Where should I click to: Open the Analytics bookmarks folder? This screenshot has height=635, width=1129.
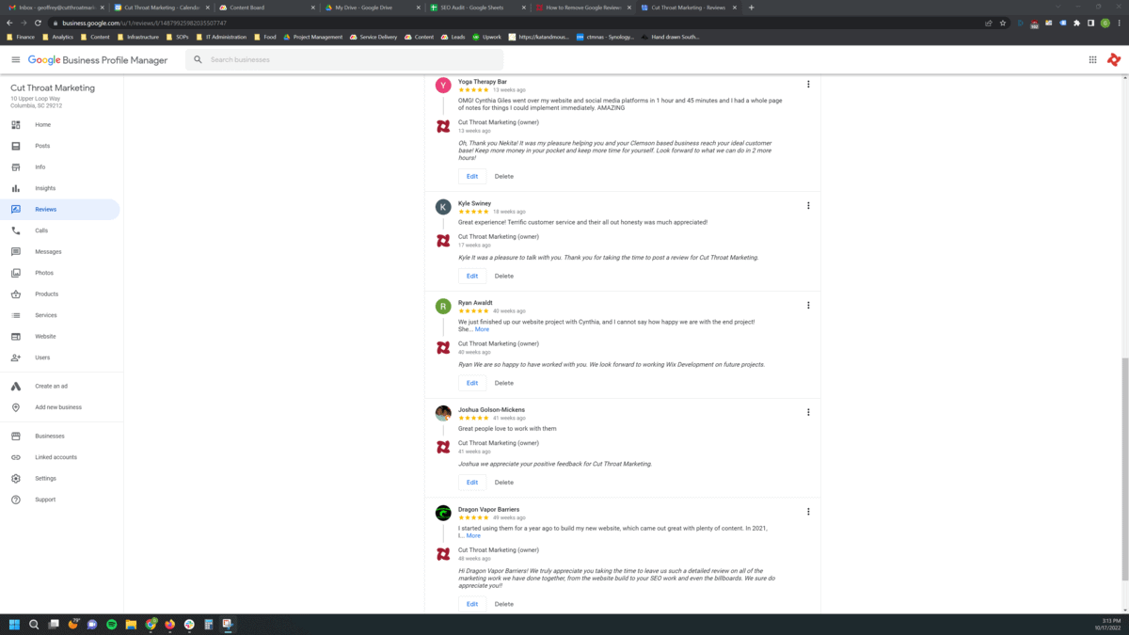[56, 37]
